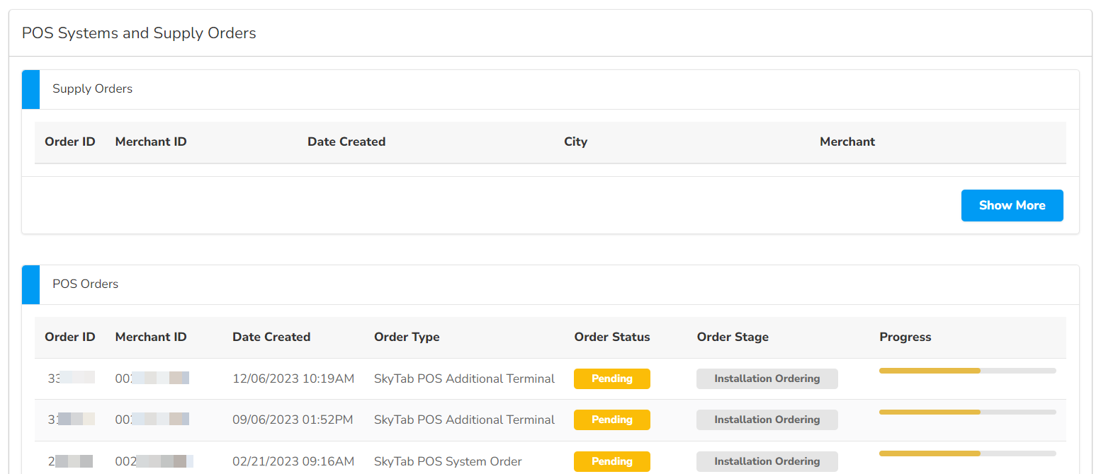
Task: Click Date Created header in Supply Orders table
Action: point(346,141)
